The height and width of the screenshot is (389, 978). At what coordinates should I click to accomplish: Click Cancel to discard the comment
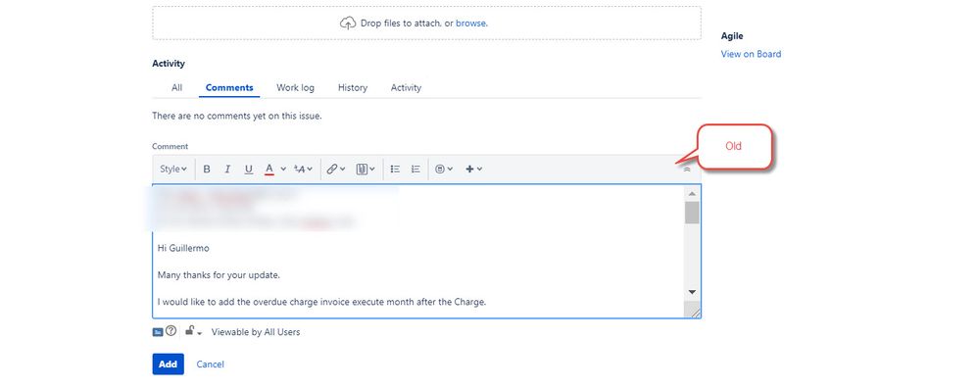(x=210, y=365)
